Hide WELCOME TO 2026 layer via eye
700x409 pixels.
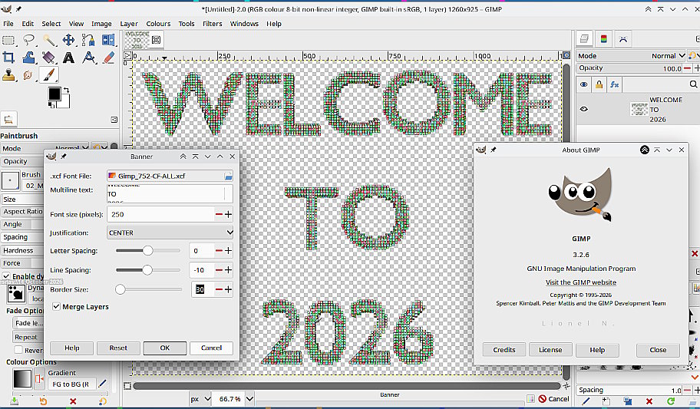583,109
